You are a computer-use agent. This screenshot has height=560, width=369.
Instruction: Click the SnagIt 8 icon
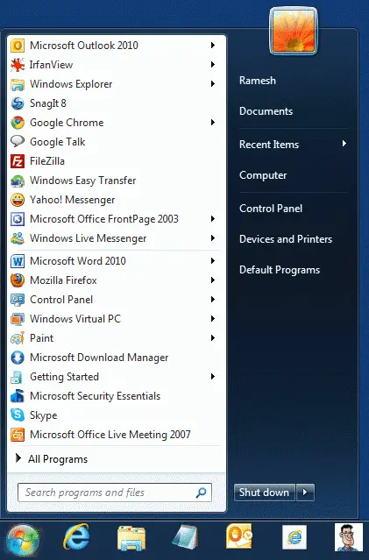[18, 103]
